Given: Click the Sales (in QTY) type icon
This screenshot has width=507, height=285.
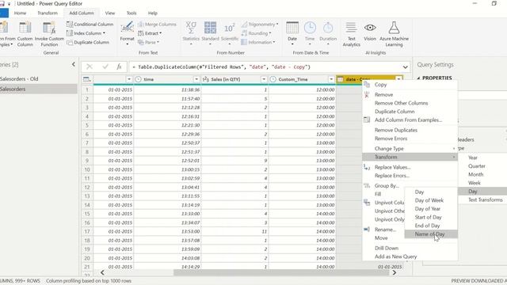Looking at the screenshot, I should pyautogui.click(x=206, y=79).
